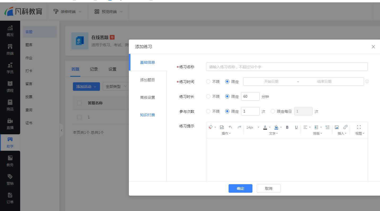Open the 营销 marketing sidebar section
This screenshot has width=380, height=211.
pos(10,180)
